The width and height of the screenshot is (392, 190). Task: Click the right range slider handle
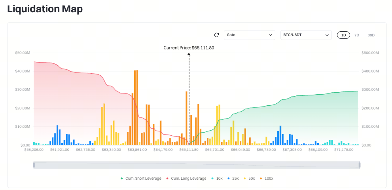[360, 165]
